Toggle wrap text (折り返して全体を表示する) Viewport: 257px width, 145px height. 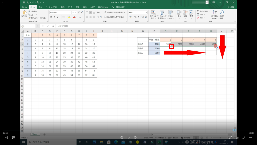click(x=114, y=12)
